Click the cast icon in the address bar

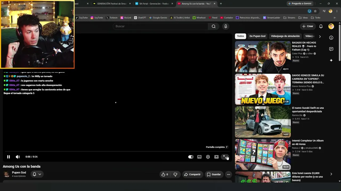coord(309,11)
